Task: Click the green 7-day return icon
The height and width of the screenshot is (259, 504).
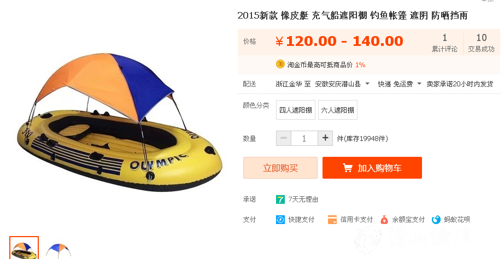Action: click(280, 199)
